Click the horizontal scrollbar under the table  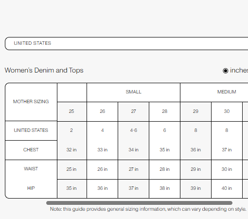point(139,203)
